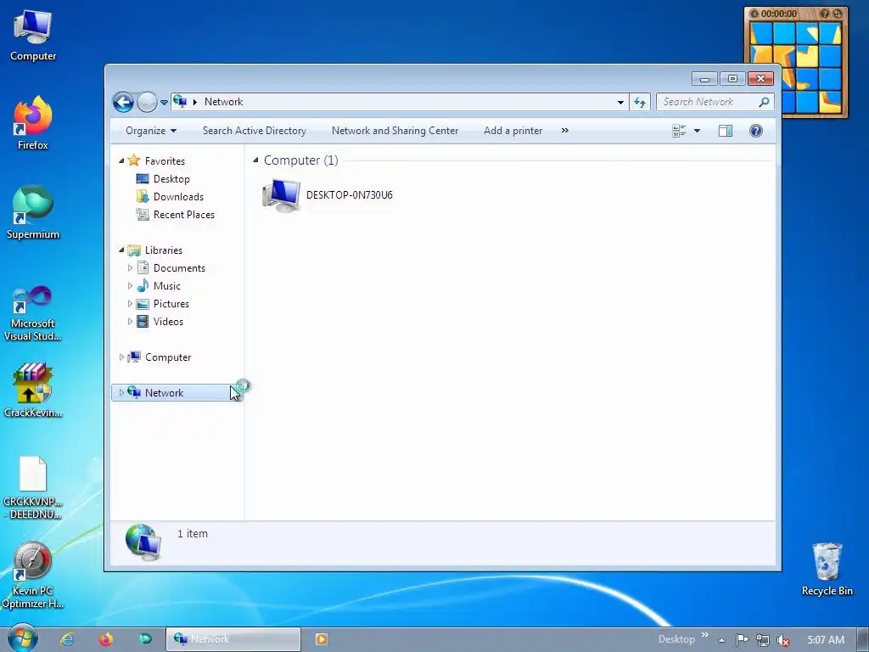Click Add a printer in toolbar
Image resolution: width=869 pixels, height=652 pixels.
513,131
